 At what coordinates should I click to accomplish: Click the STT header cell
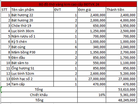coord(6,10)
